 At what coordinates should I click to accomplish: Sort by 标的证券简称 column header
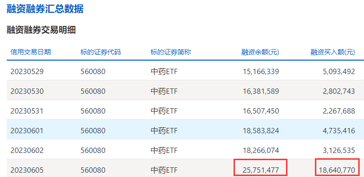pyautogui.click(x=170, y=52)
